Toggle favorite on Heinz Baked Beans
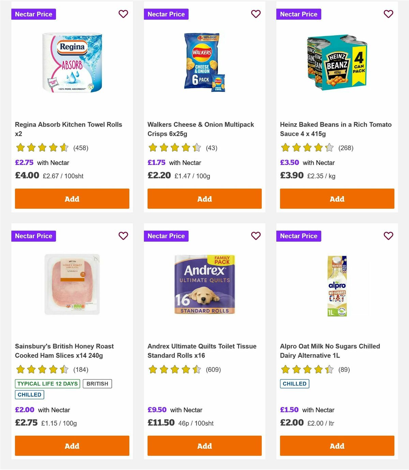 coord(388,14)
